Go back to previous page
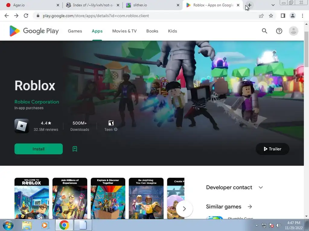 7,16
